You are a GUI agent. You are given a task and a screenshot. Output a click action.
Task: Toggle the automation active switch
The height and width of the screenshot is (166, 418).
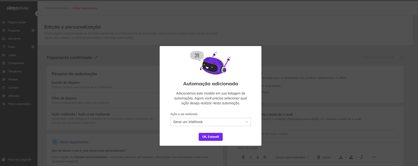click(x=400, y=57)
